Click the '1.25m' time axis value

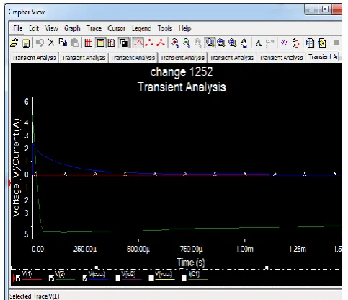pyautogui.click(x=298, y=249)
